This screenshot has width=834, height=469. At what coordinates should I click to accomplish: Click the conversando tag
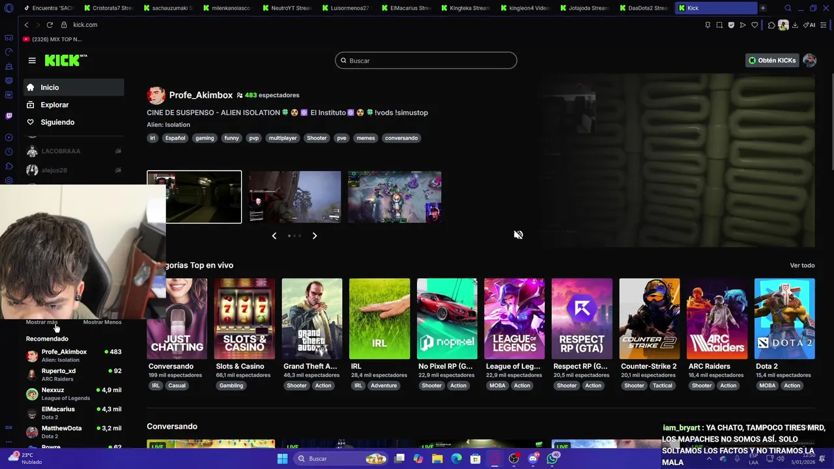(401, 138)
